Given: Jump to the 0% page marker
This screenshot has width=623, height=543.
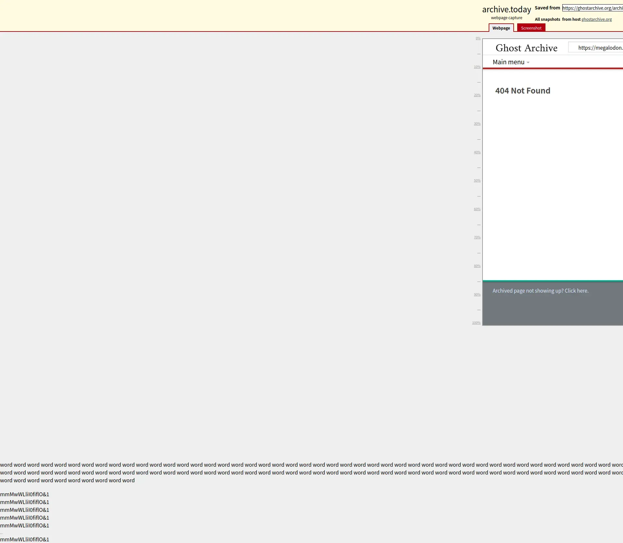Looking at the screenshot, I should click(x=478, y=38).
